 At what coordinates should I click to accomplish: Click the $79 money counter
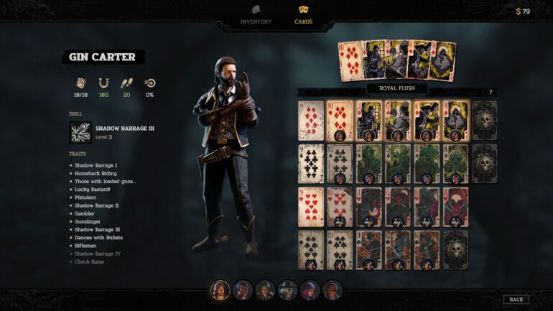[523, 11]
